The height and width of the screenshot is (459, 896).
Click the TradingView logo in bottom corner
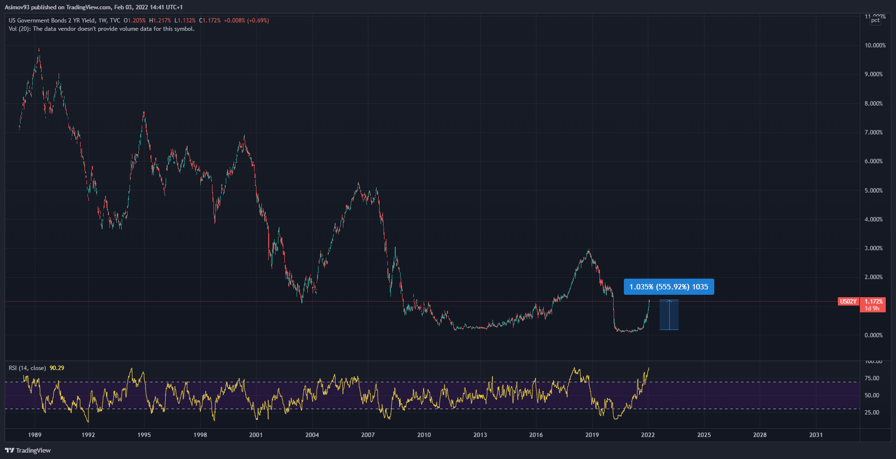28,450
